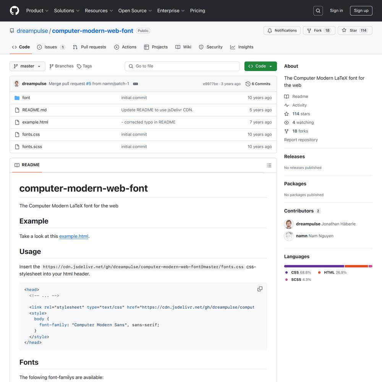Go to the GitHub homepage logo
This screenshot has width=382, height=382.
point(15,11)
